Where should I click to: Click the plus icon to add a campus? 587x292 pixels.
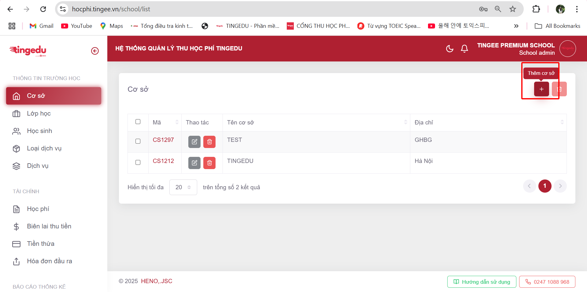click(541, 89)
